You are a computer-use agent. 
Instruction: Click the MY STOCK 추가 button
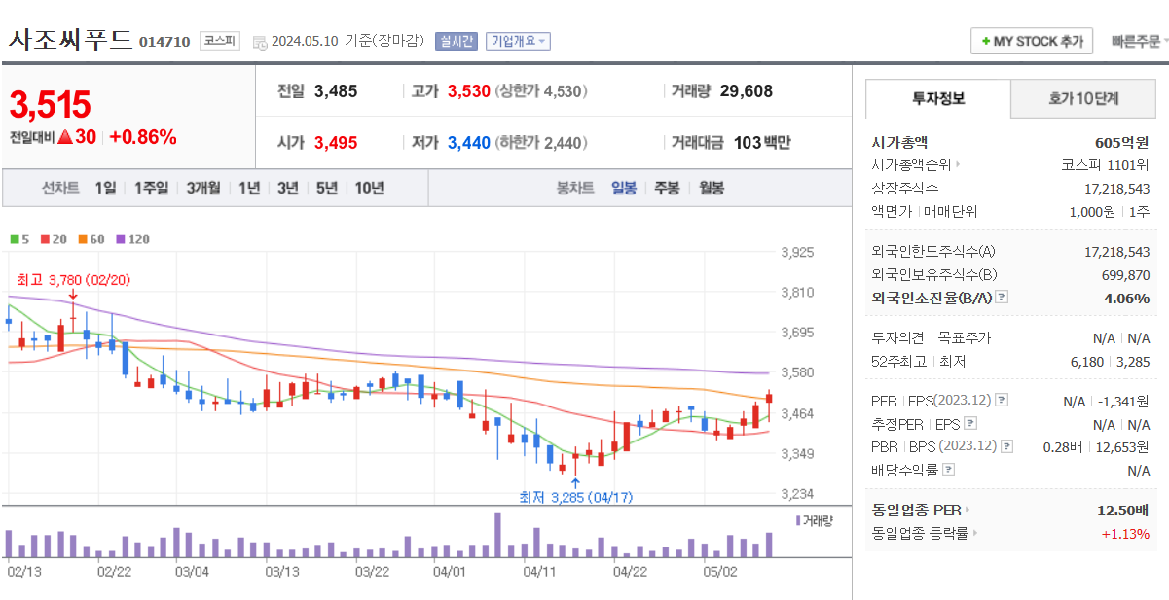pyautogui.click(x=1032, y=42)
